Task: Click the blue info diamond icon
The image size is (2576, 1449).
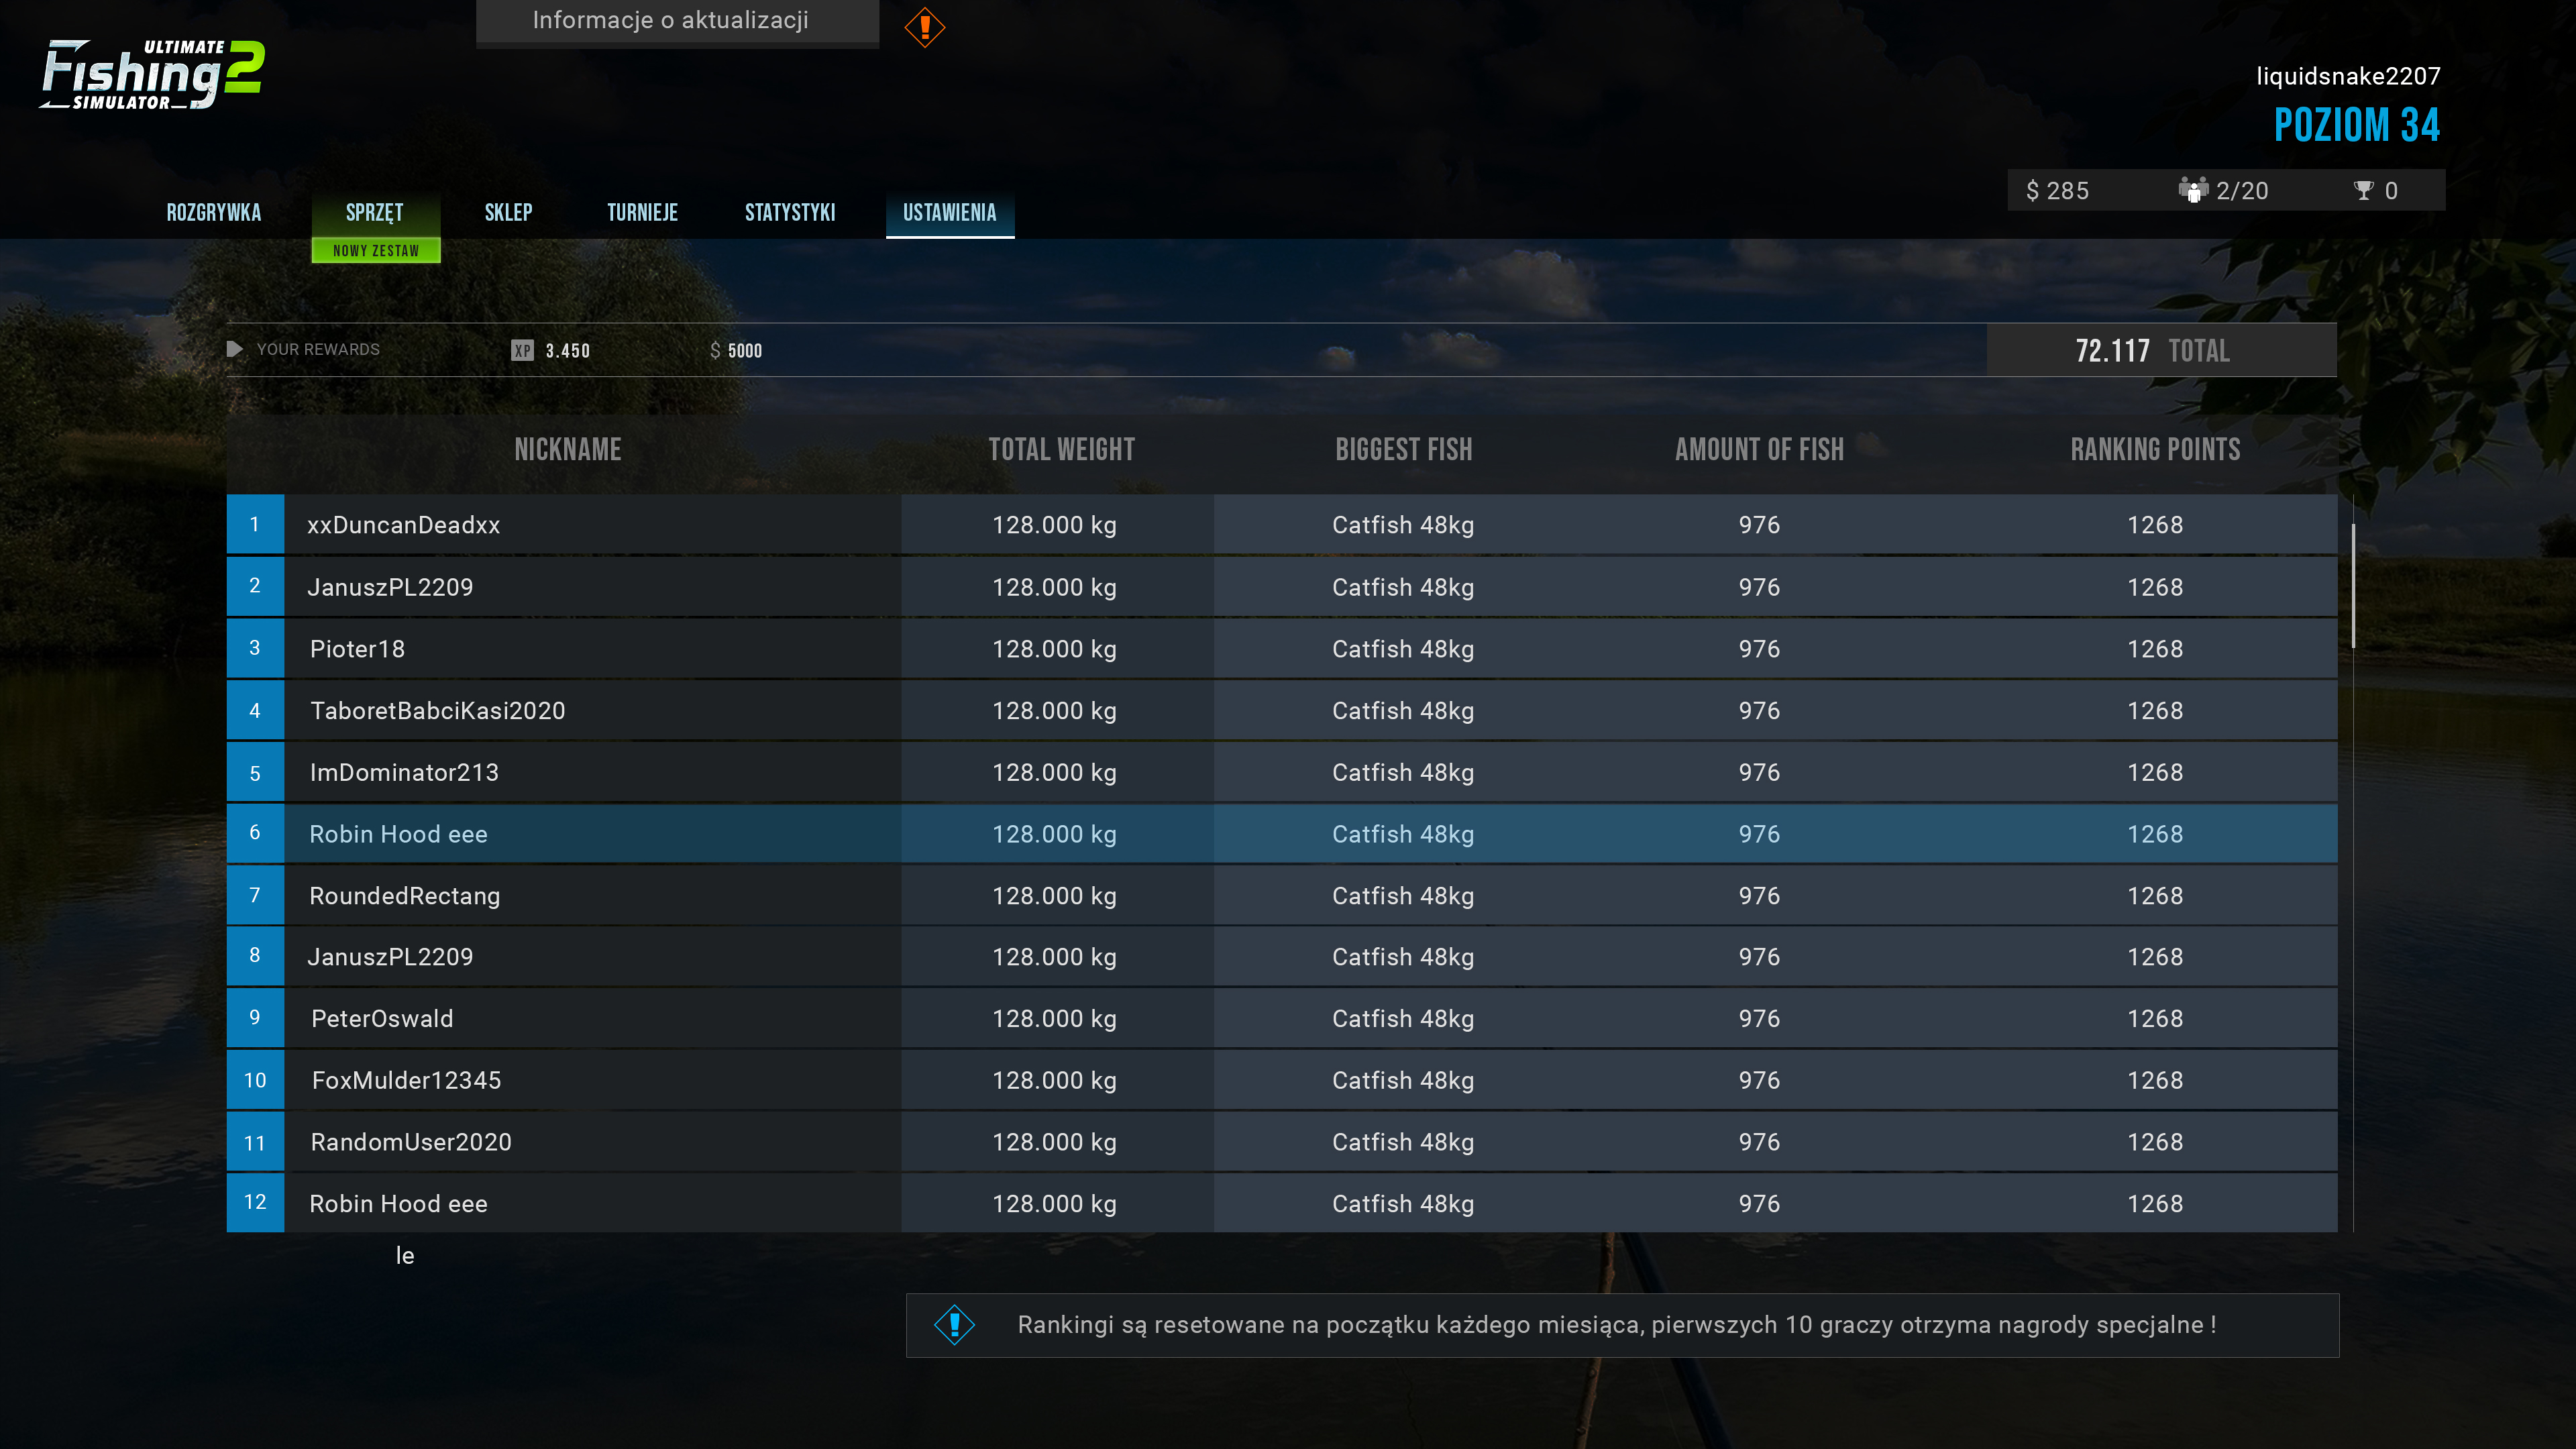Action: (x=954, y=1324)
